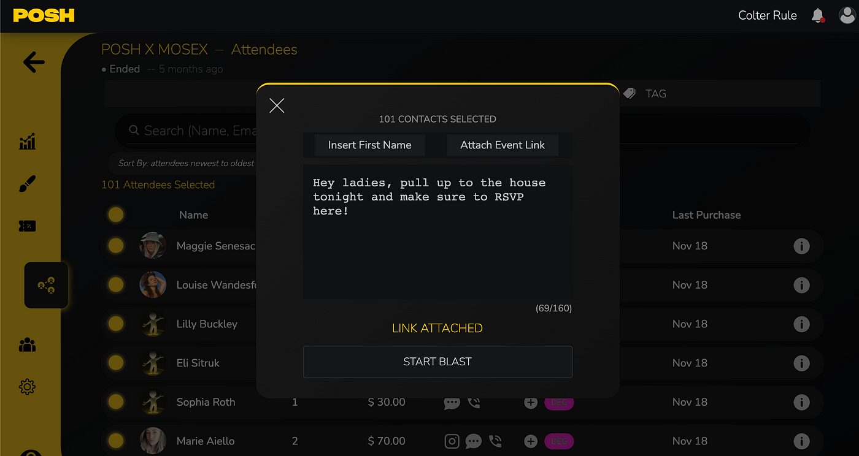Open Marie Aiello's Instagram icon
This screenshot has width=859, height=456.
(x=452, y=441)
